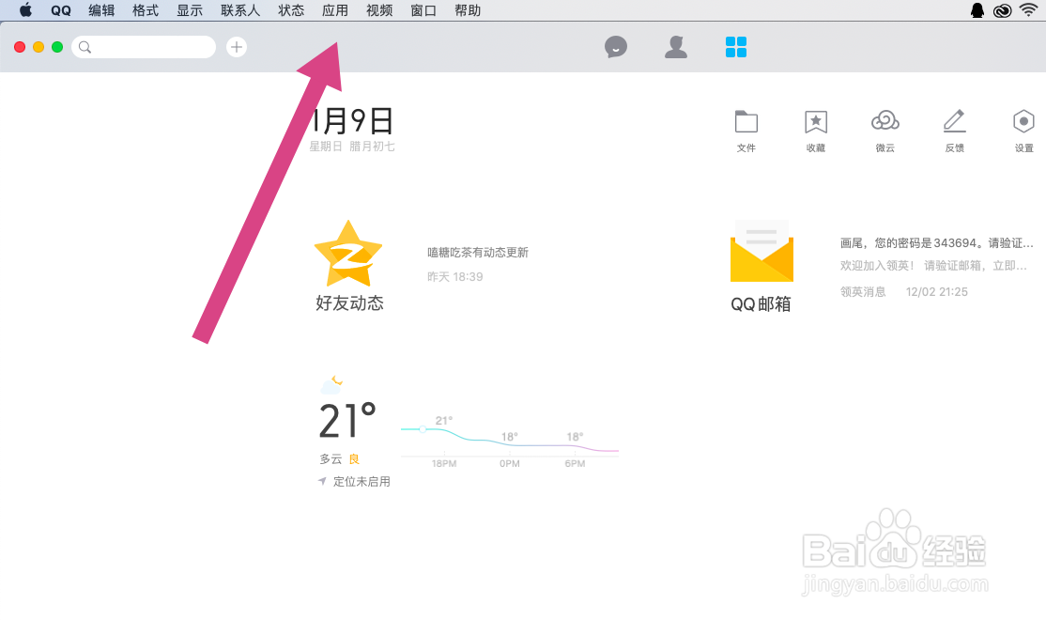Click the 多云 weather condition text
Viewport: 1046px width, 620px height.
coord(331,459)
